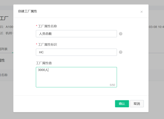Click the 名称 column header in background table
Screen dimensions: 164x119
(x=4, y=75)
